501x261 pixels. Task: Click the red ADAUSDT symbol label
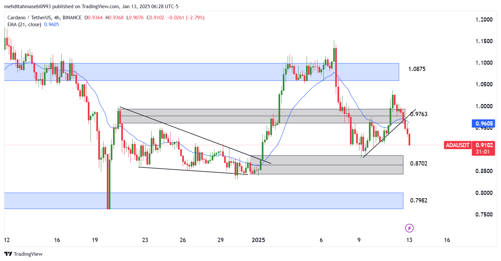(458, 145)
